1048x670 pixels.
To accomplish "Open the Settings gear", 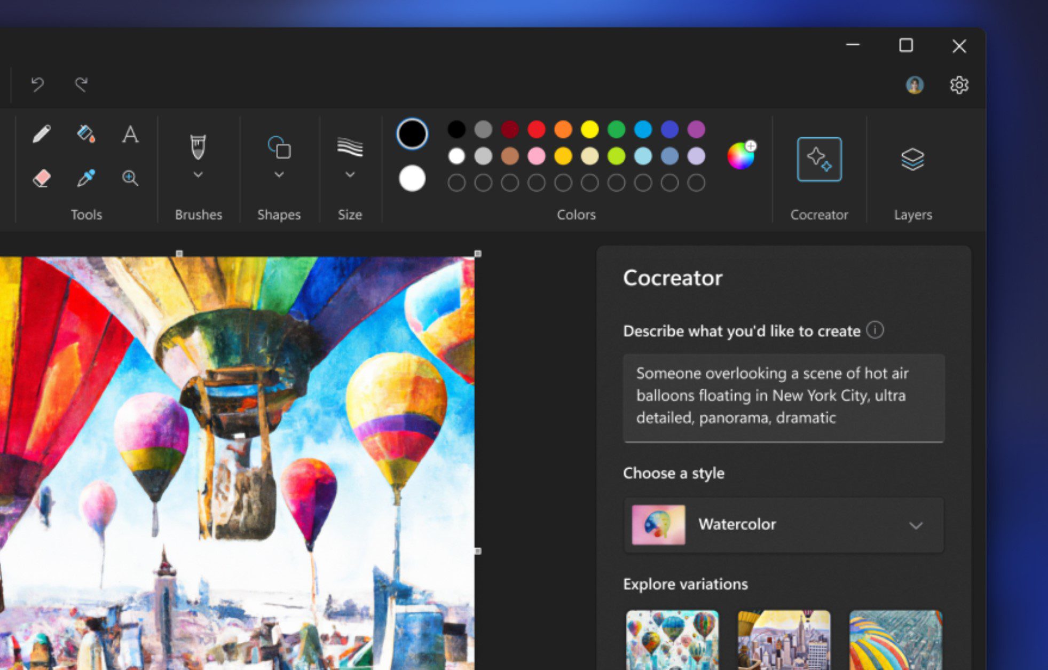I will [x=959, y=85].
